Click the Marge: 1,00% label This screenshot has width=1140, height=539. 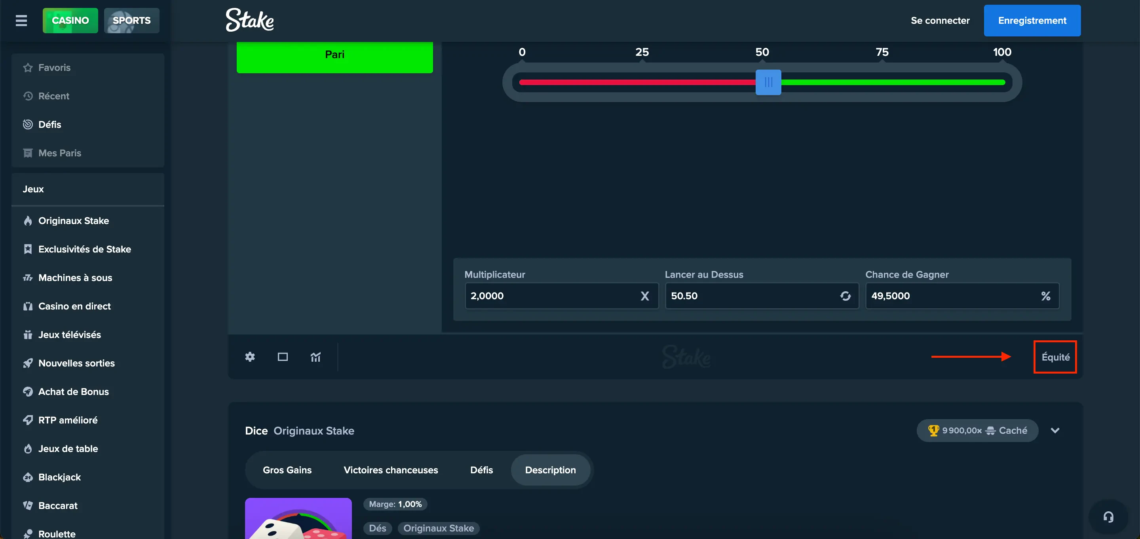[395, 504]
